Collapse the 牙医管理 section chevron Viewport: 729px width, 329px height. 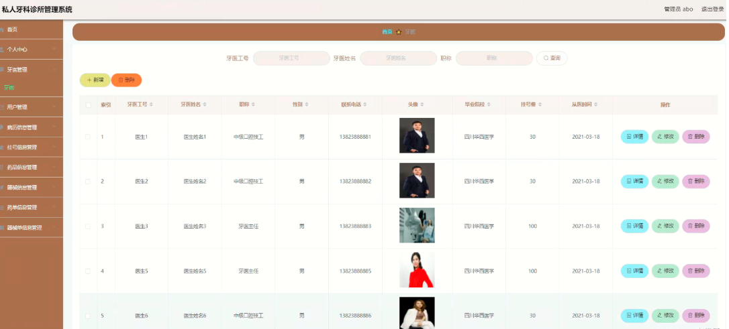pos(54,69)
